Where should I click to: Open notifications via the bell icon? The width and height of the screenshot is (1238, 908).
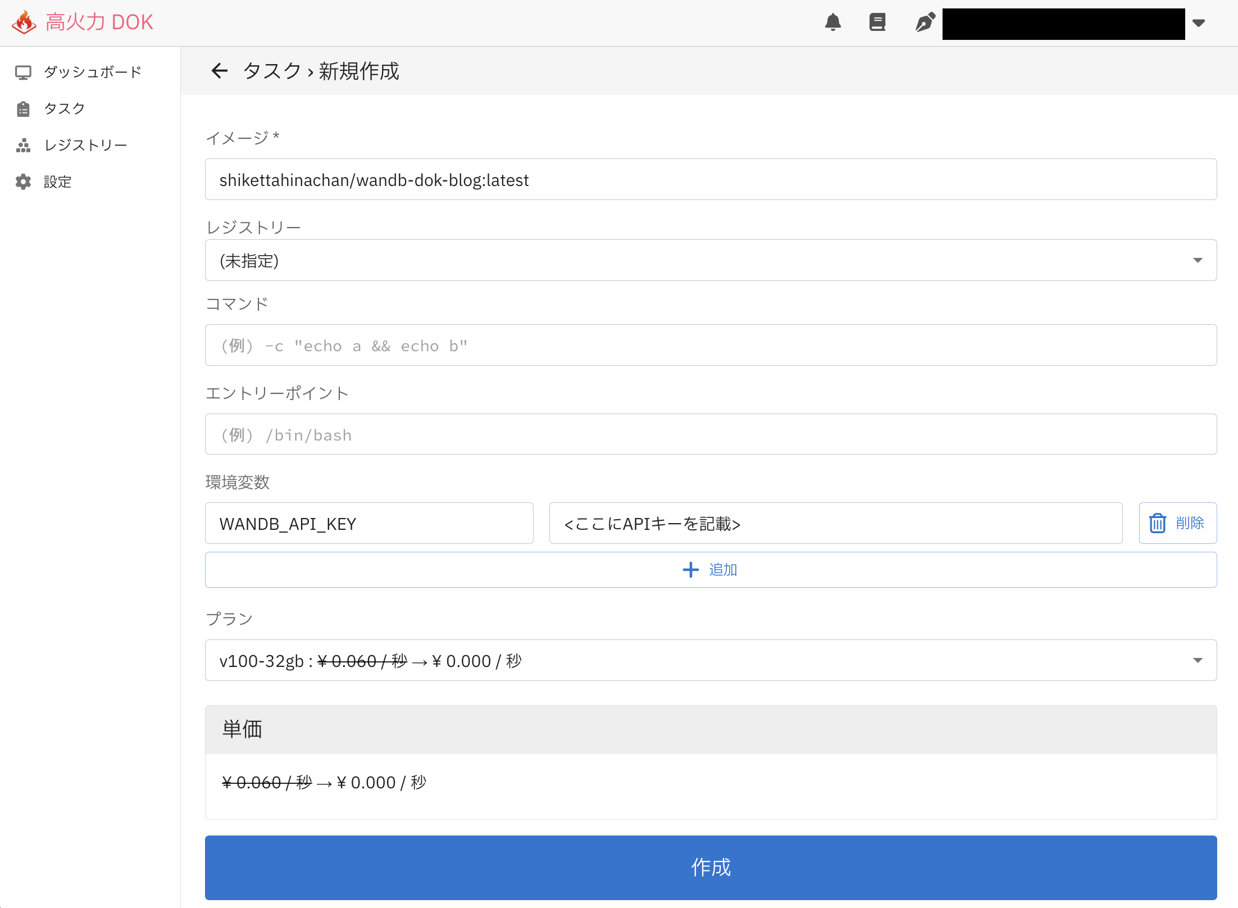834,22
